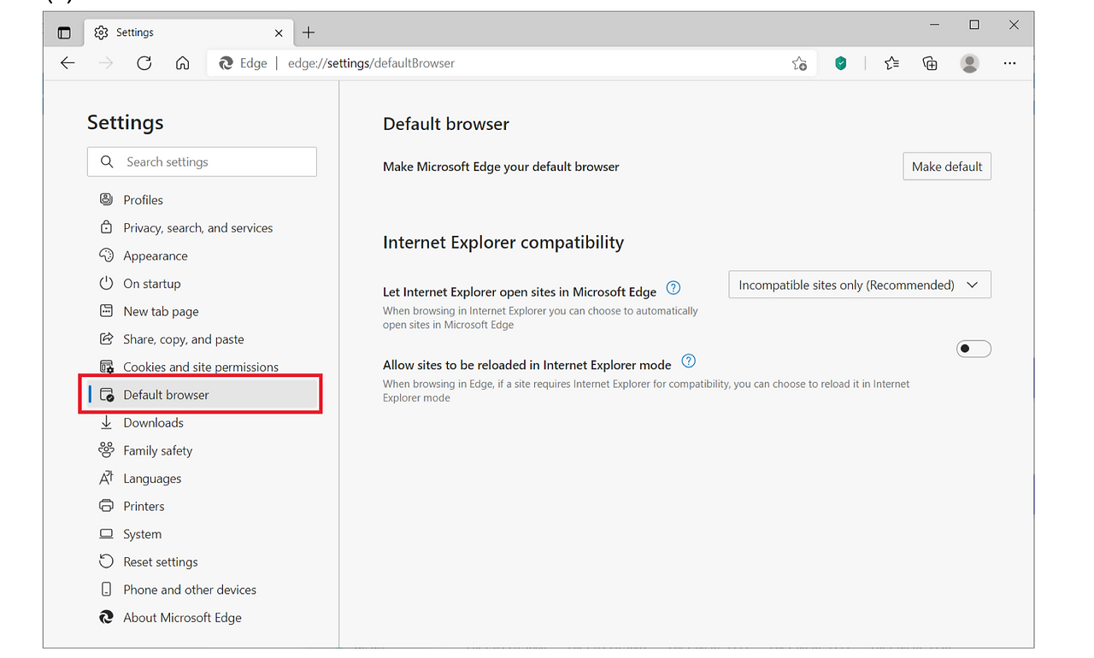
Task: Select Default browser in sidebar
Action: (202, 395)
